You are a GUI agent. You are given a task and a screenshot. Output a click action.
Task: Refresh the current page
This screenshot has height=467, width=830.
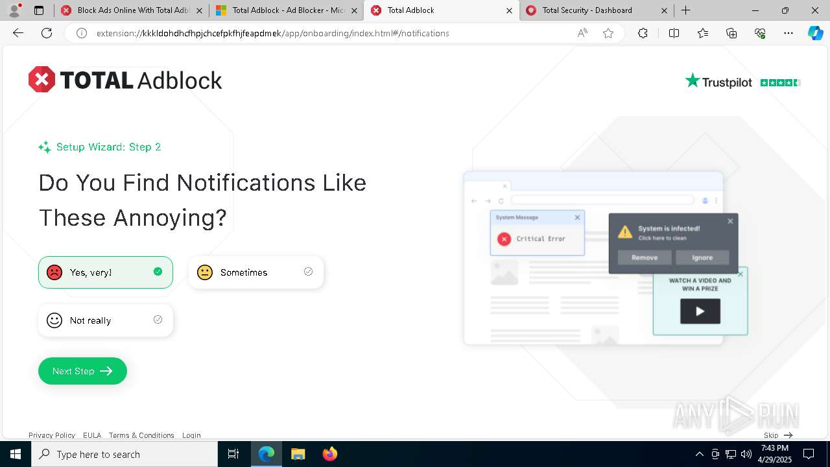pyautogui.click(x=47, y=33)
